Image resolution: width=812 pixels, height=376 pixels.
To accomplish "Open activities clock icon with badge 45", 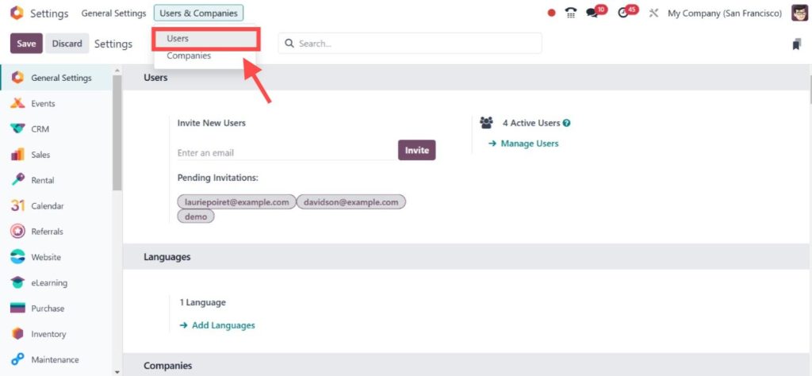I will click(x=623, y=13).
